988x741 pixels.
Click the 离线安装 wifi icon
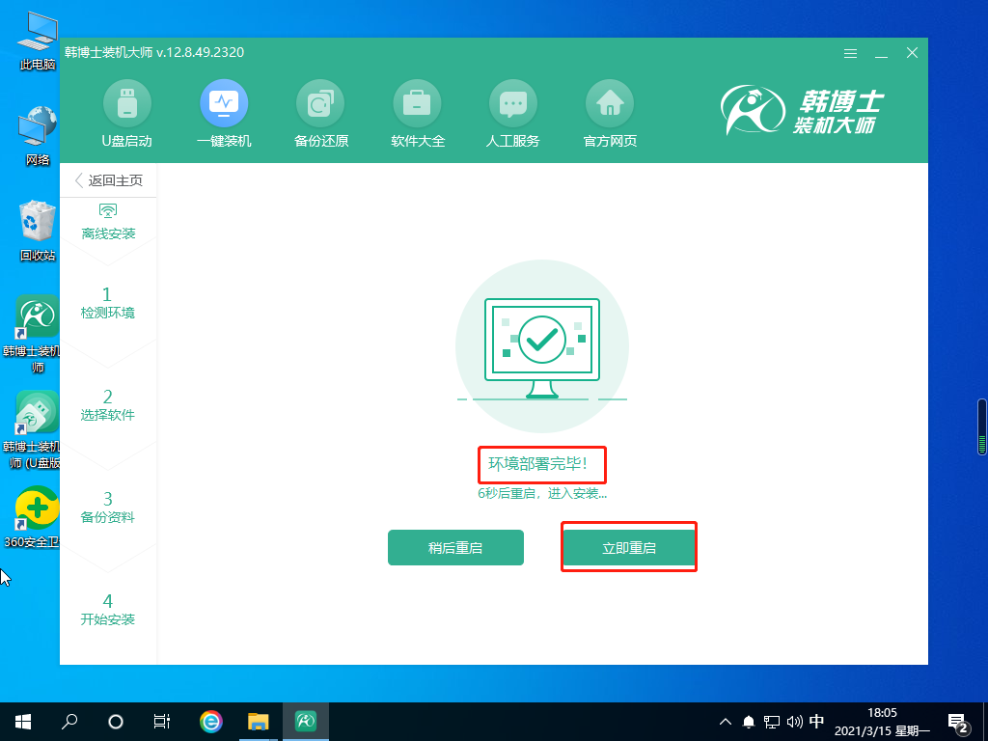pos(108,211)
